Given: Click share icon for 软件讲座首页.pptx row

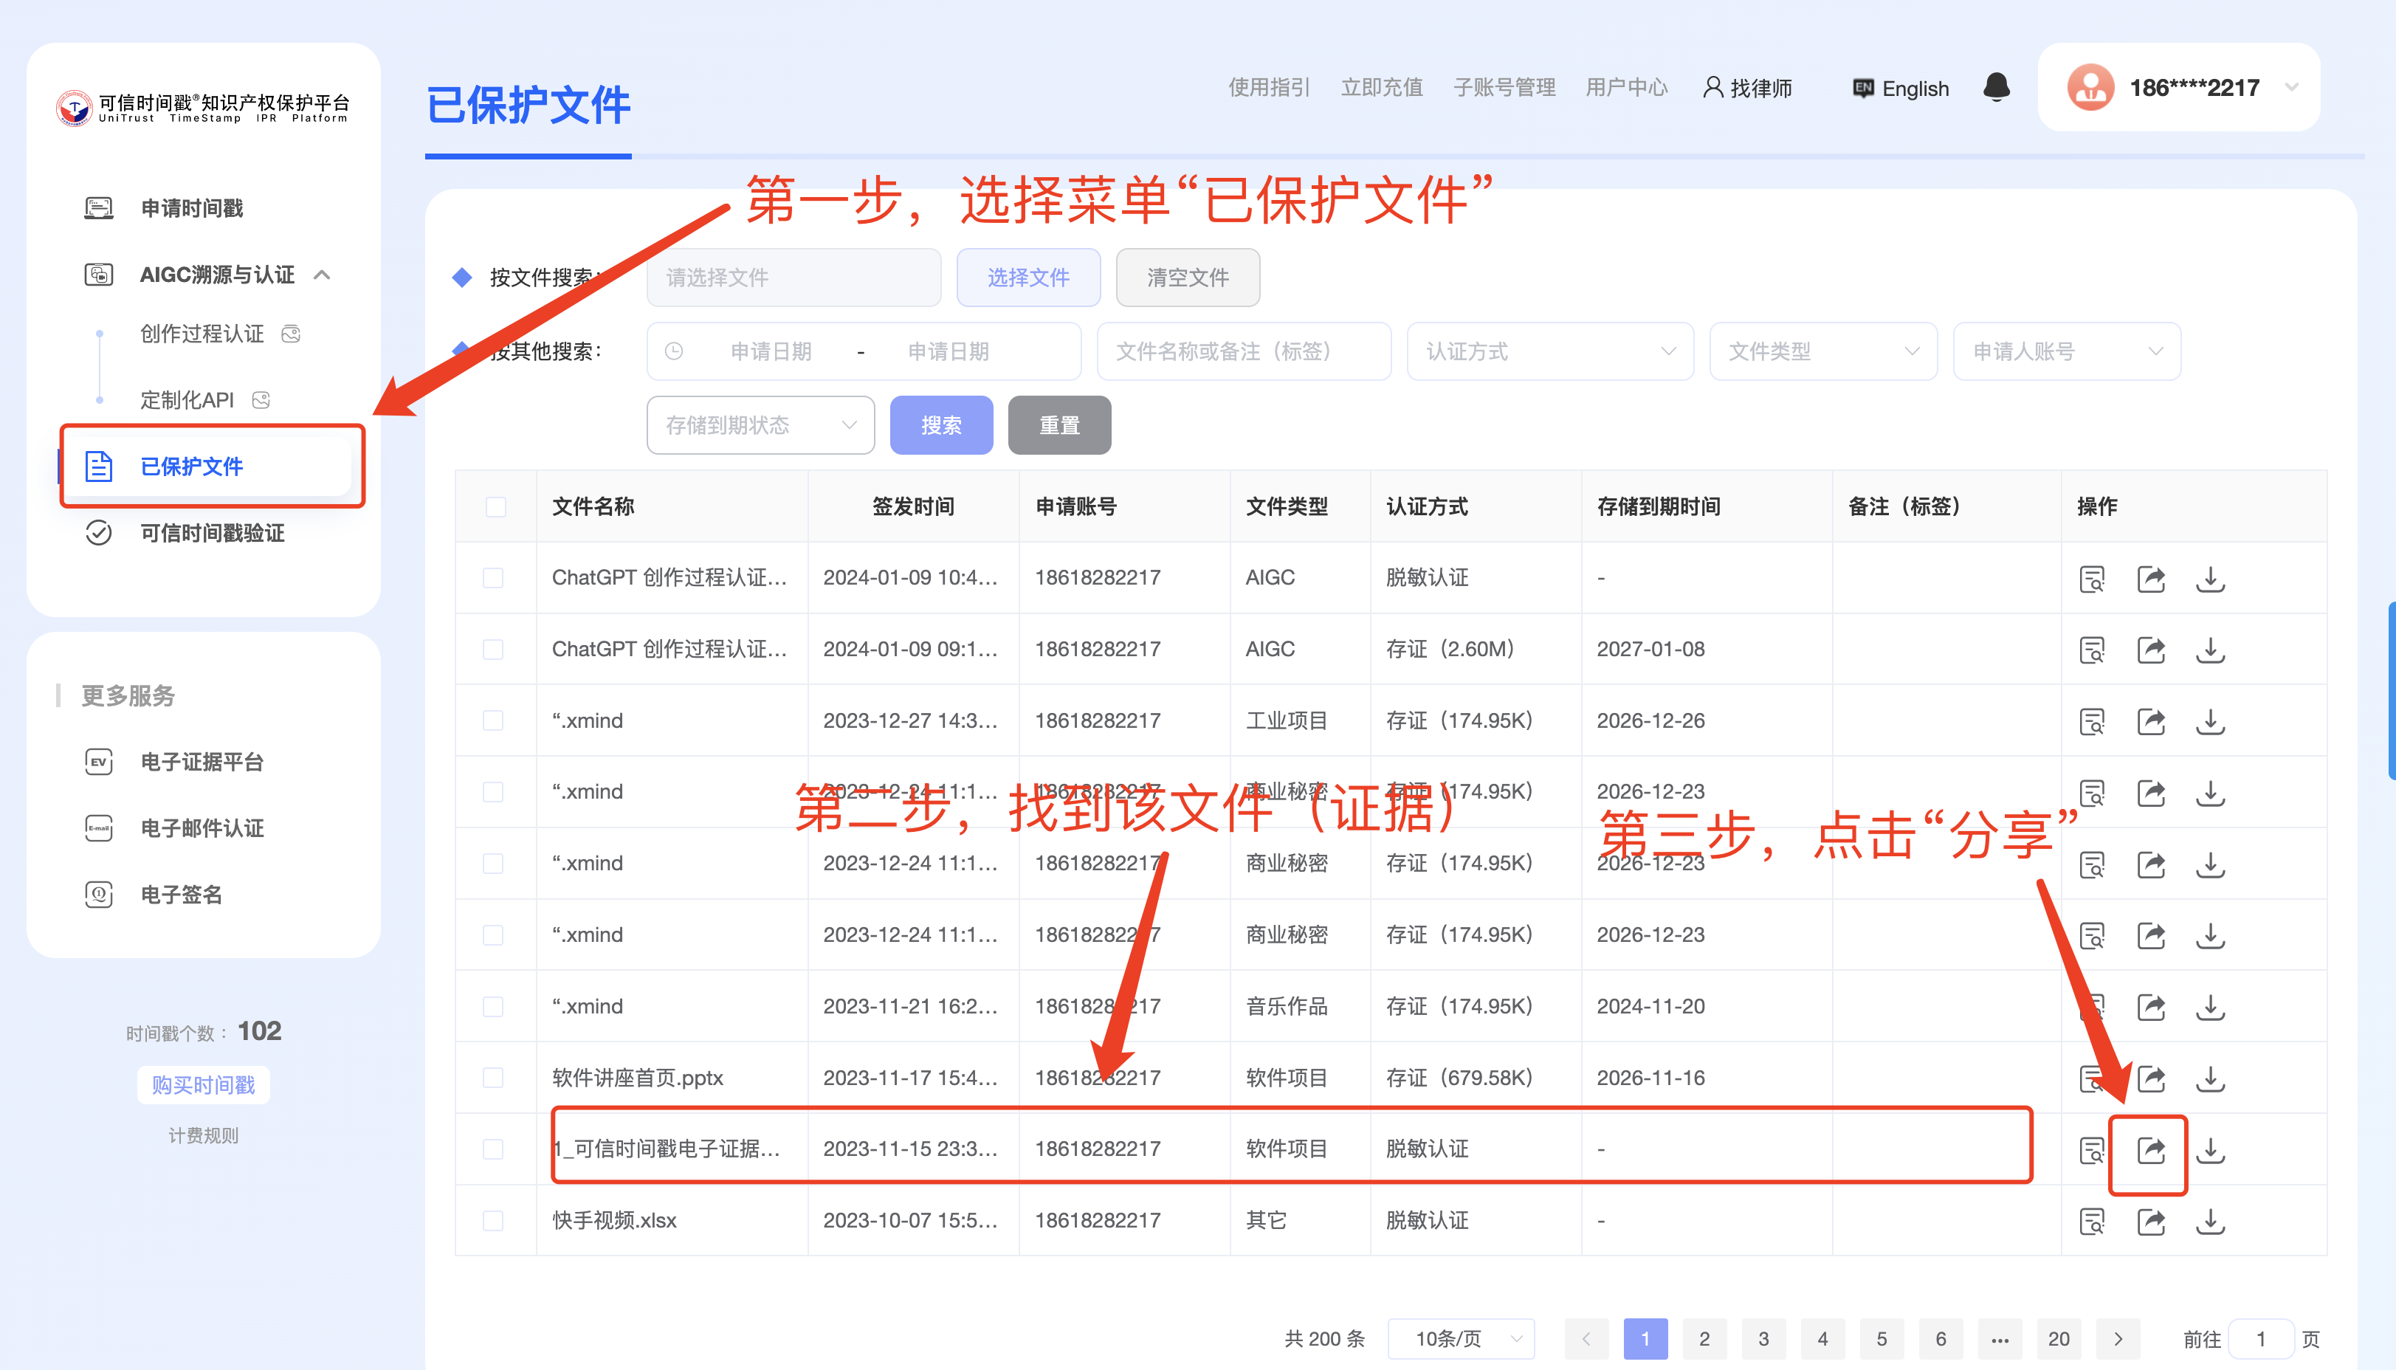Looking at the screenshot, I should coord(2150,1078).
